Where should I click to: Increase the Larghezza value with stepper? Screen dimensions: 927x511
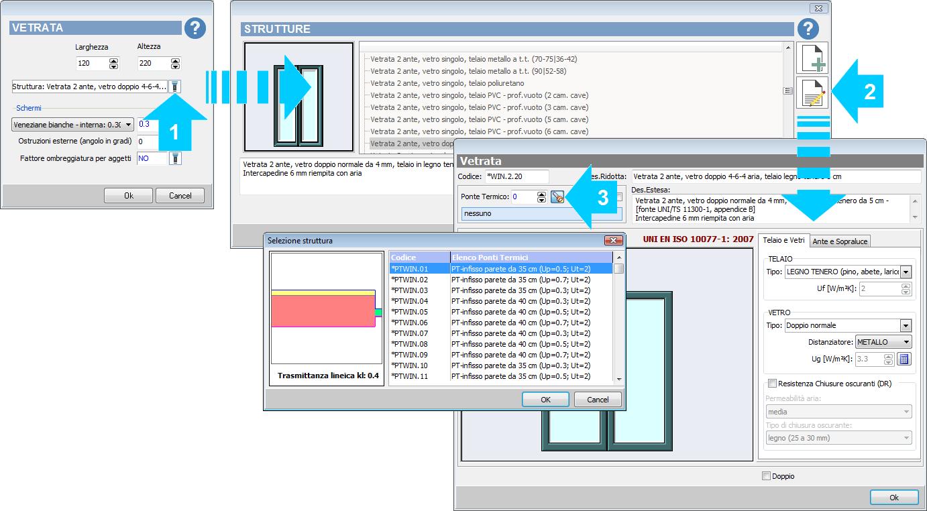pyautogui.click(x=113, y=61)
